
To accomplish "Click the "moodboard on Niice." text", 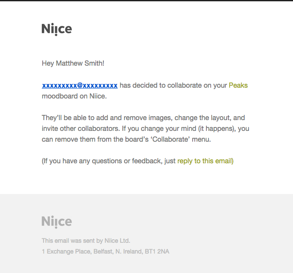I will tap(74, 96).
